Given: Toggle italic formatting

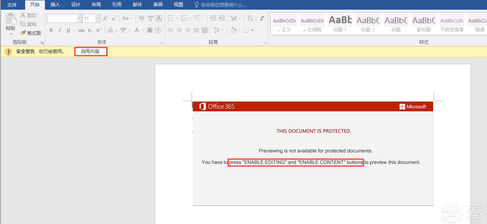Looking at the screenshot, I should (x=60, y=30).
